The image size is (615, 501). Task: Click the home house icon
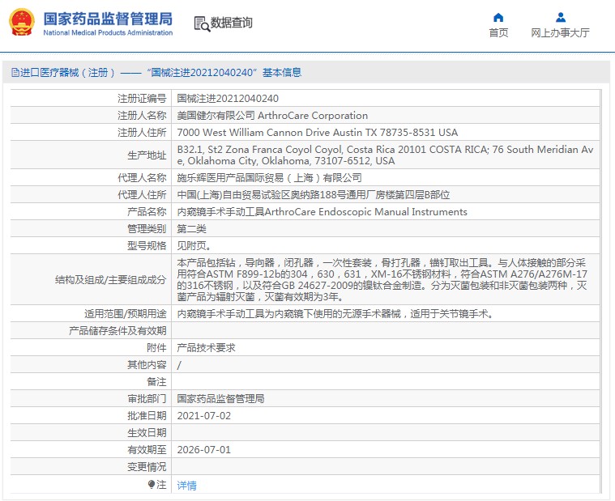[498, 18]
